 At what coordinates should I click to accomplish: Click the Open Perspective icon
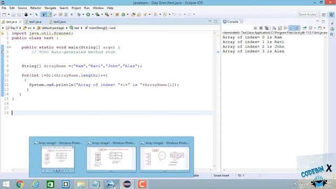point(324,15)
